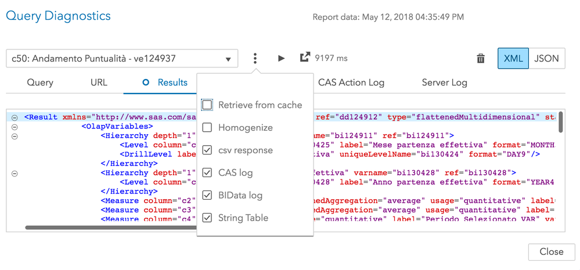Check the Homogenize option

207,128
